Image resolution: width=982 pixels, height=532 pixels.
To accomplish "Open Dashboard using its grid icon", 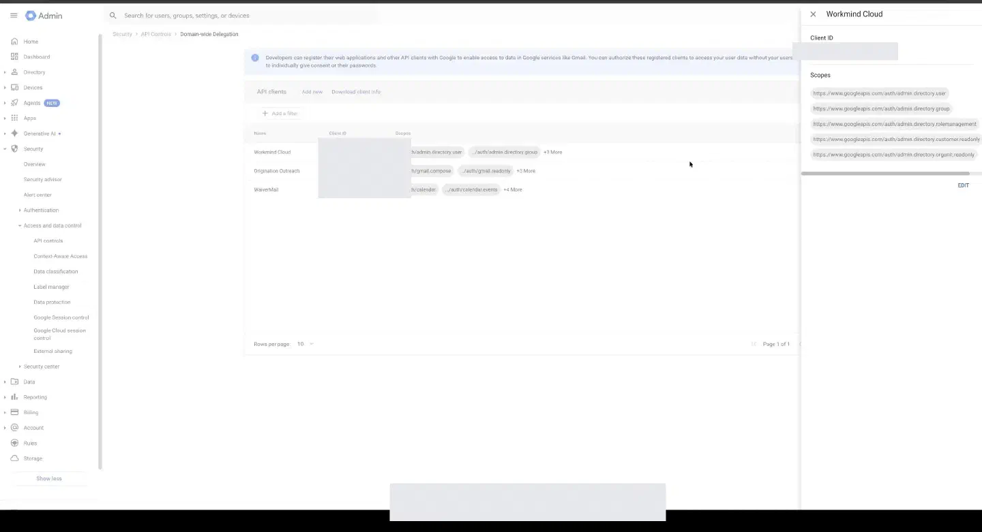I will coord(14,57).
